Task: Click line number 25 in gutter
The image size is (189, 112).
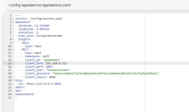Action: (10, 98)
